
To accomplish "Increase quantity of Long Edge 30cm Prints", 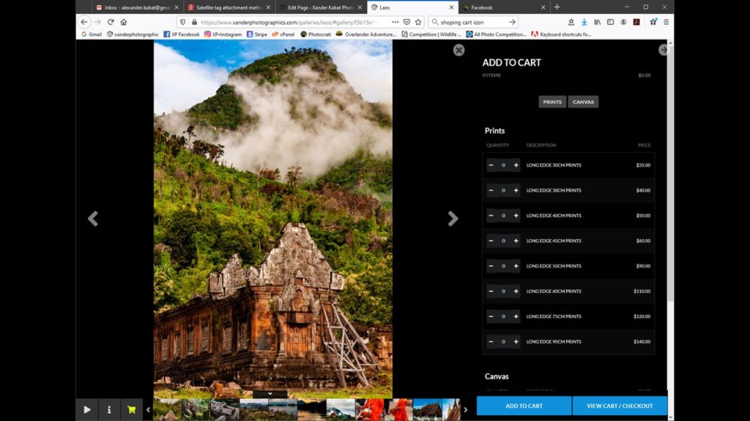I will click(x=516, y=165).
